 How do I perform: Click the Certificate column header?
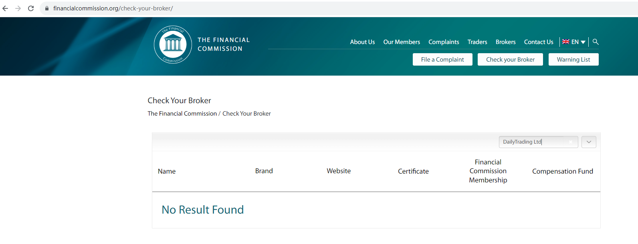pos(413,171)
